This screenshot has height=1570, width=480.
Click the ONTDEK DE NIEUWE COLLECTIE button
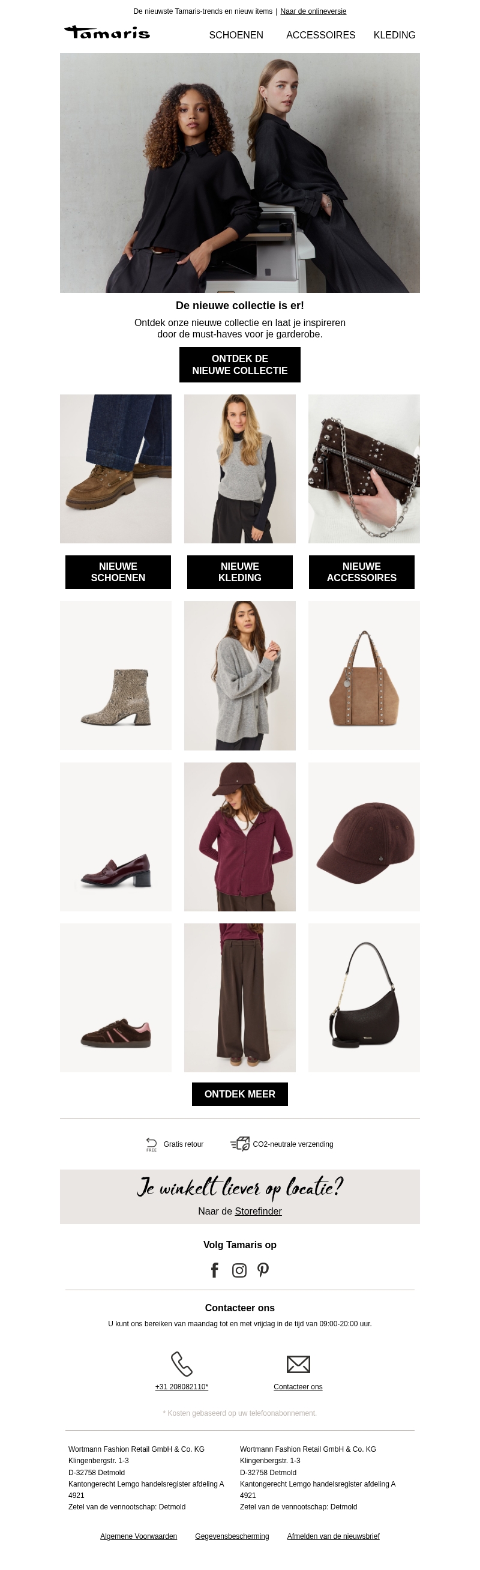tap(240, 364)
